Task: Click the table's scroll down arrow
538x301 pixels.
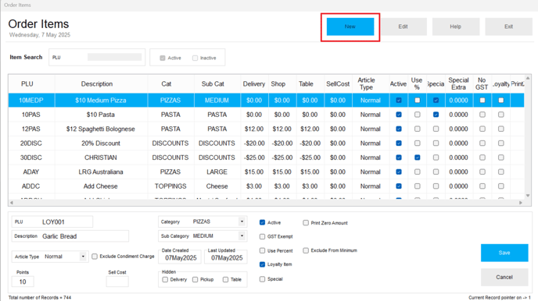Action: (x=528, y=196)
